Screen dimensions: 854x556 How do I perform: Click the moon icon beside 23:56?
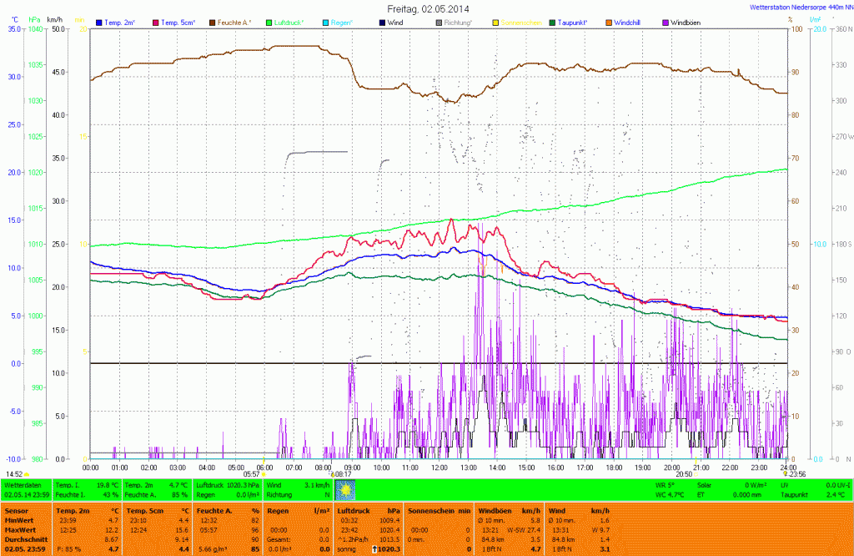785,474
